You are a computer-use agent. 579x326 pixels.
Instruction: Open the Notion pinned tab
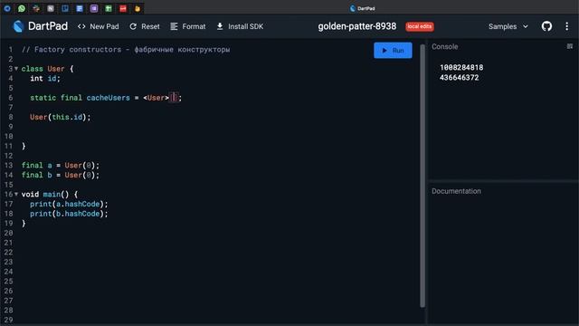51,8
